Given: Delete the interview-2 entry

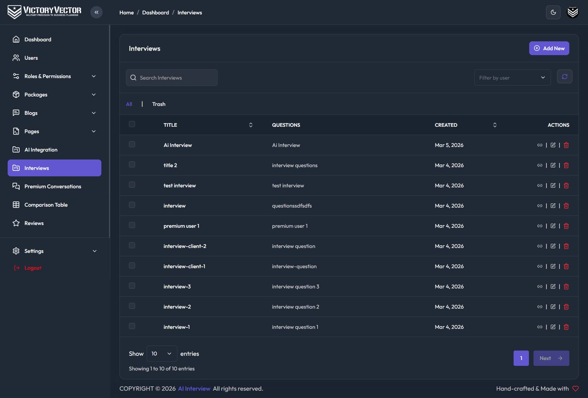Looking at the screenshot, I should (x=566, y=307).
